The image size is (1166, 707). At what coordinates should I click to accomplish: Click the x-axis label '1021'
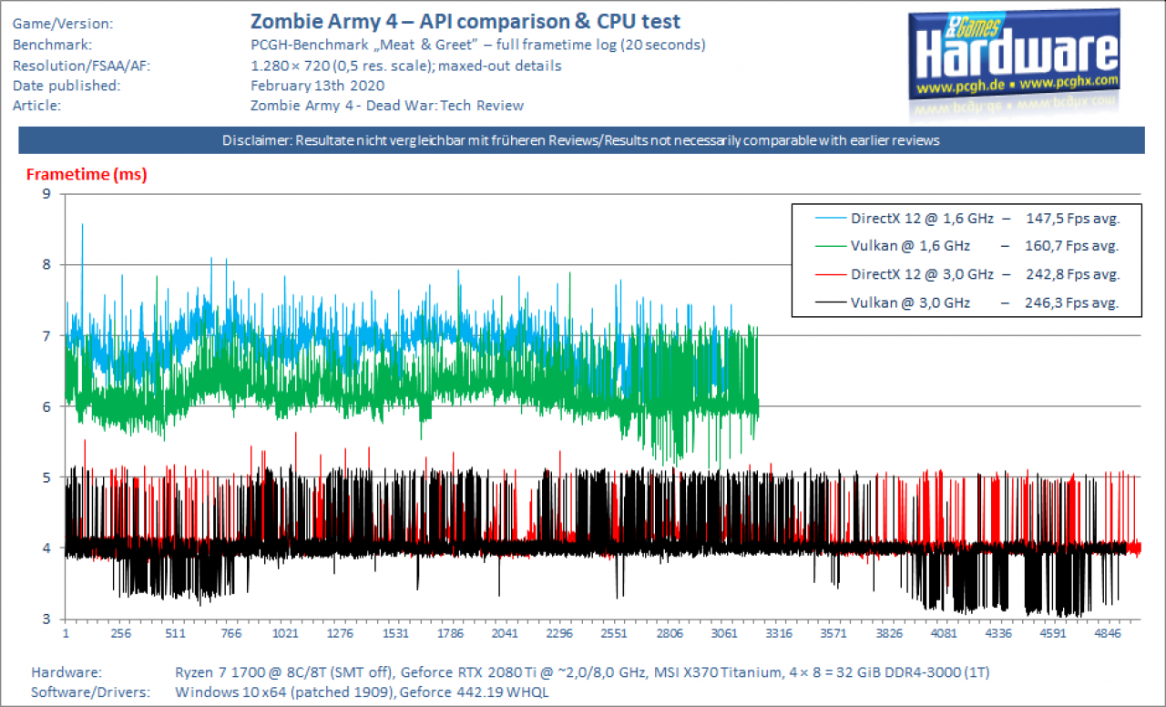click(285, 633)
